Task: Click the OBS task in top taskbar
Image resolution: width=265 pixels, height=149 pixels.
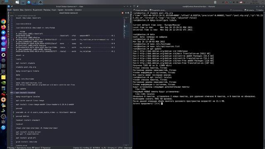Action: [x=41, y=2]
